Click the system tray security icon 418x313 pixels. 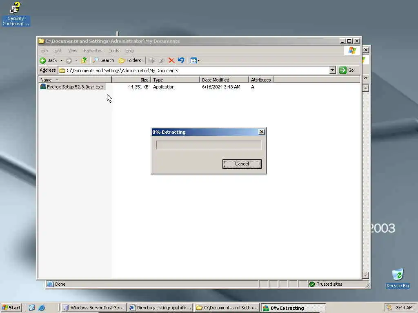[x=389, y=308]
